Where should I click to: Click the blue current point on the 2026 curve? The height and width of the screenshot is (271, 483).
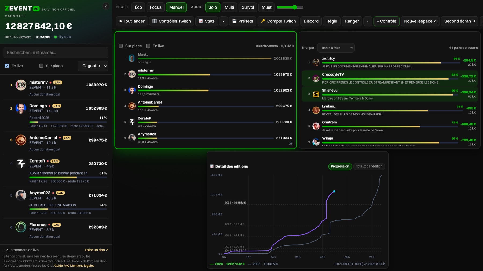[334, 191]
